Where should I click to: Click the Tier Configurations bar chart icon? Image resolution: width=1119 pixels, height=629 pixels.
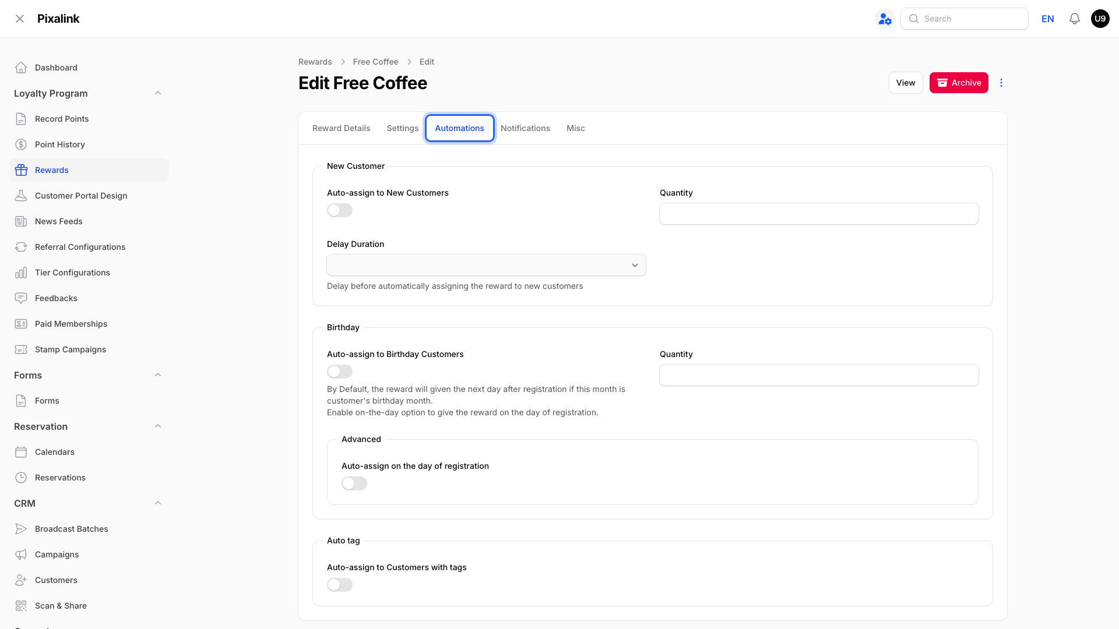pyautogui.click(x=21, y=273)
